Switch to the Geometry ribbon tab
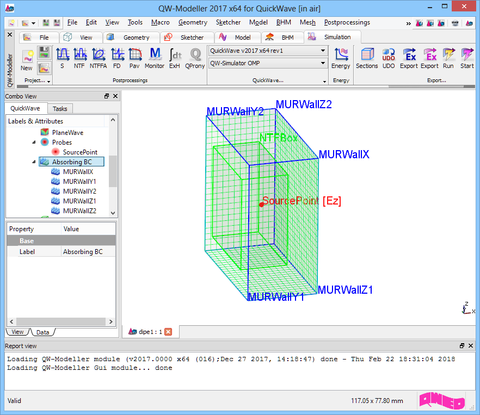Image resolution: width=480 pixels, height=415 pixels. pyautogui.click(x=130, y=38)
